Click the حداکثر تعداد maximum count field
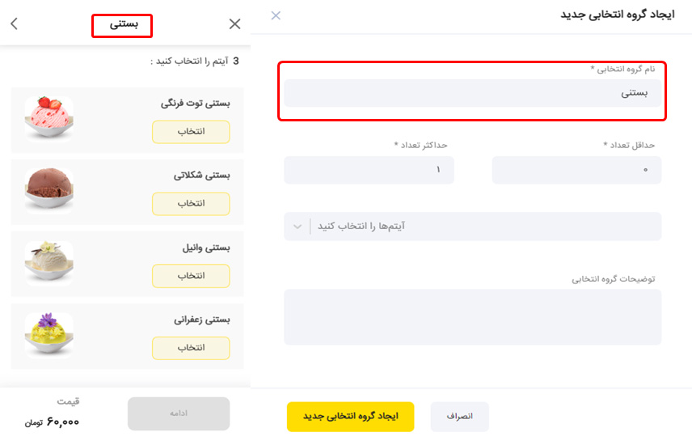The width and height of the screenshot is (692, 441). pyautogui.click(x=369, y=170)
